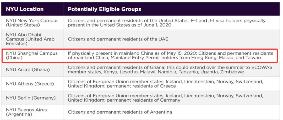The image size is (283, 120).
Task: Select the NYU Shanghai Campus cell
Action: click(x=32, y=55)
